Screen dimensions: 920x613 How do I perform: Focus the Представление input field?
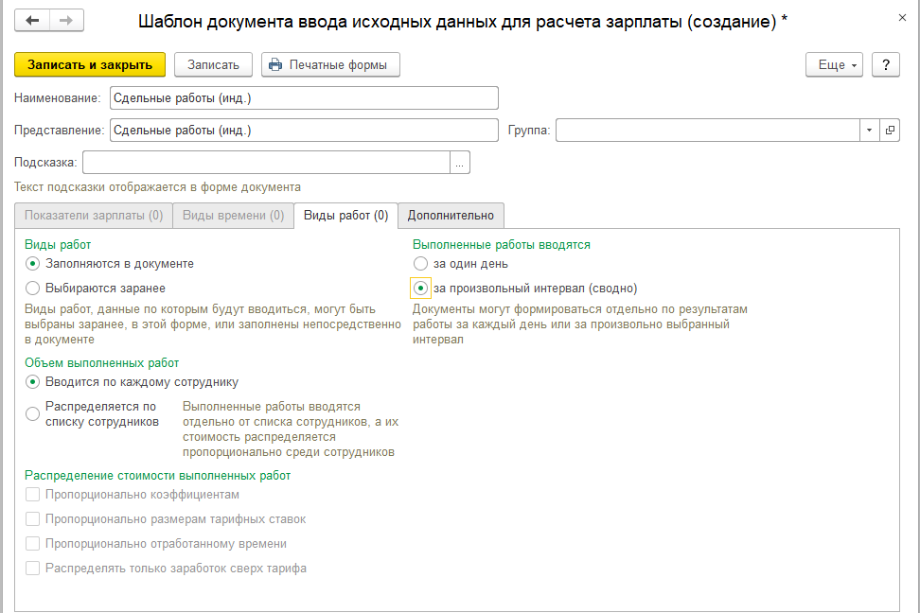(x=303, y=131)
